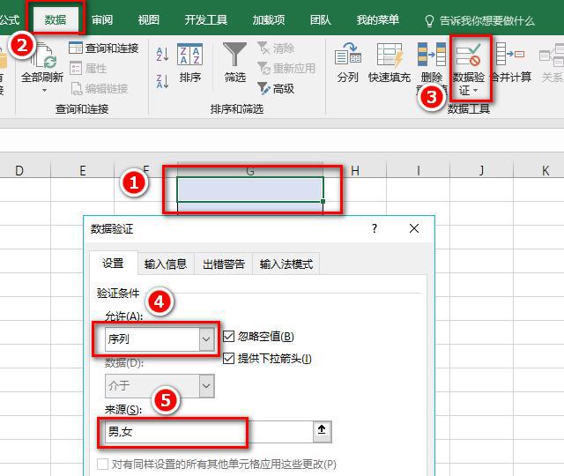Select column H header

point(354,170)
